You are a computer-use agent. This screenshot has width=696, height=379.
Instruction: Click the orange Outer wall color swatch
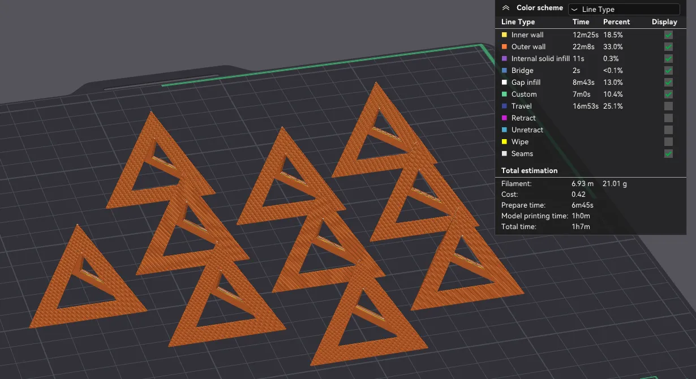pos(504,47)
